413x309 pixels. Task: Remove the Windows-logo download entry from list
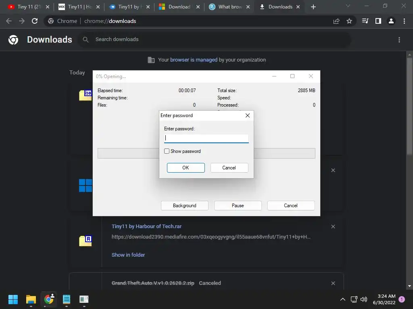click(x=333, y=170)
